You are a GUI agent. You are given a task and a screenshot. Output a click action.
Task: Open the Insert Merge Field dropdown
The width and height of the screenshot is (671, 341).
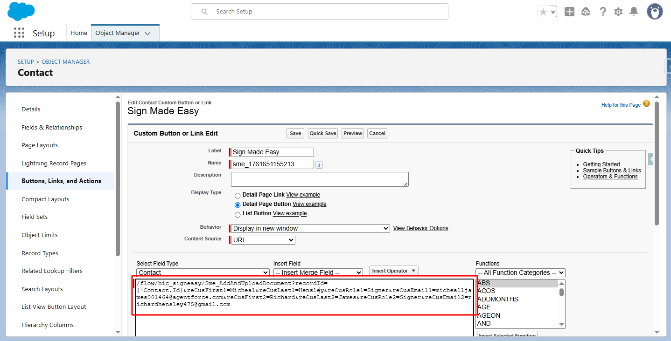point(318,273)
